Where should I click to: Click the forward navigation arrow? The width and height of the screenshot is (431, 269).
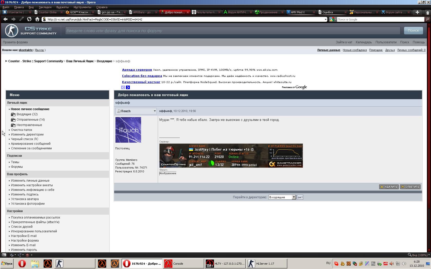coord(13,19)
